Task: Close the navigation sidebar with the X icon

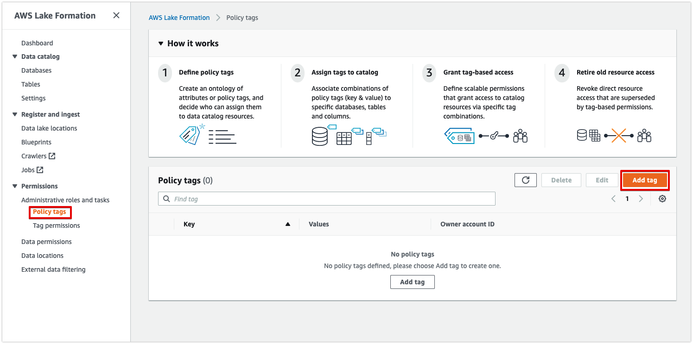Action: pos(116,15)
